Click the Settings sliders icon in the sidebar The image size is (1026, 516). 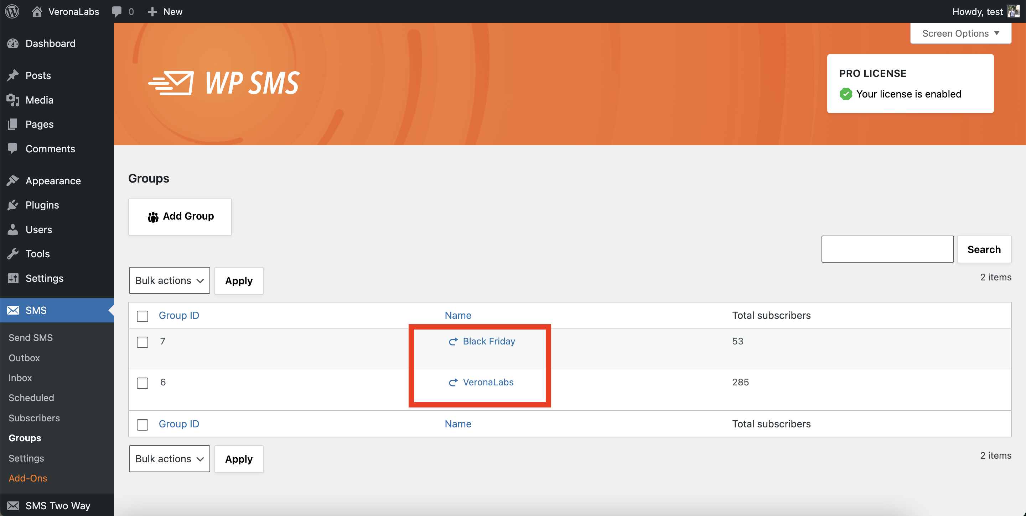coord(13,278)
